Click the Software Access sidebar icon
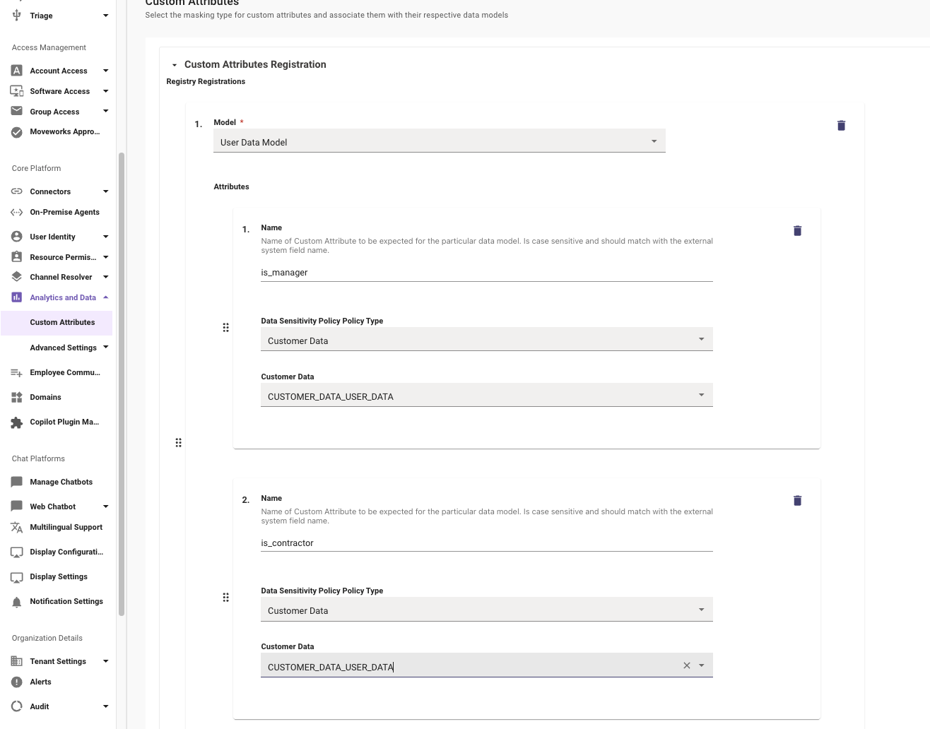Viewport: 930px width, 729px height. point(17,91)
